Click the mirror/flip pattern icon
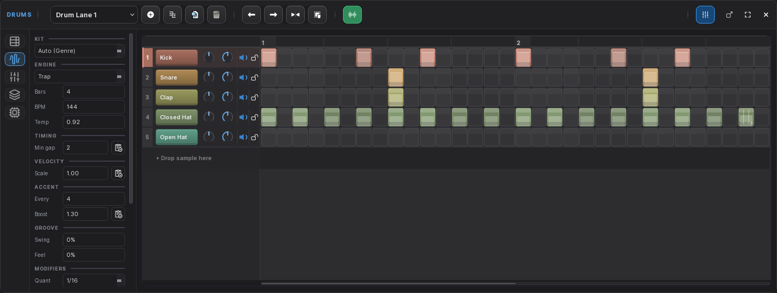This screenshot has height=293, width=777. tap(295, 15)
